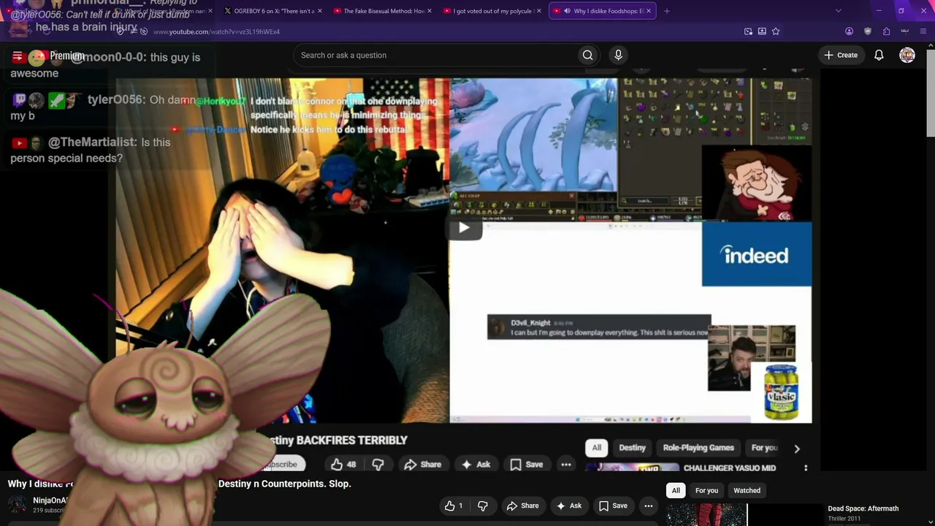Show more filter chips with right arrow
The image size is (935, 526).
(797, 449)
